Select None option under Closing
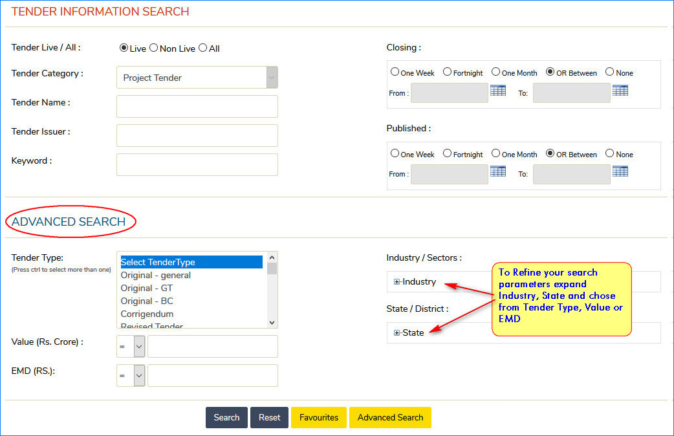 [x=609, y=72]
